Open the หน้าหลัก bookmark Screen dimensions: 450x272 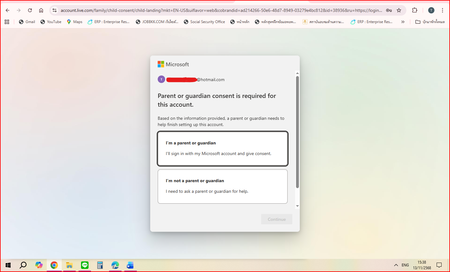click(x=240, y=22)
